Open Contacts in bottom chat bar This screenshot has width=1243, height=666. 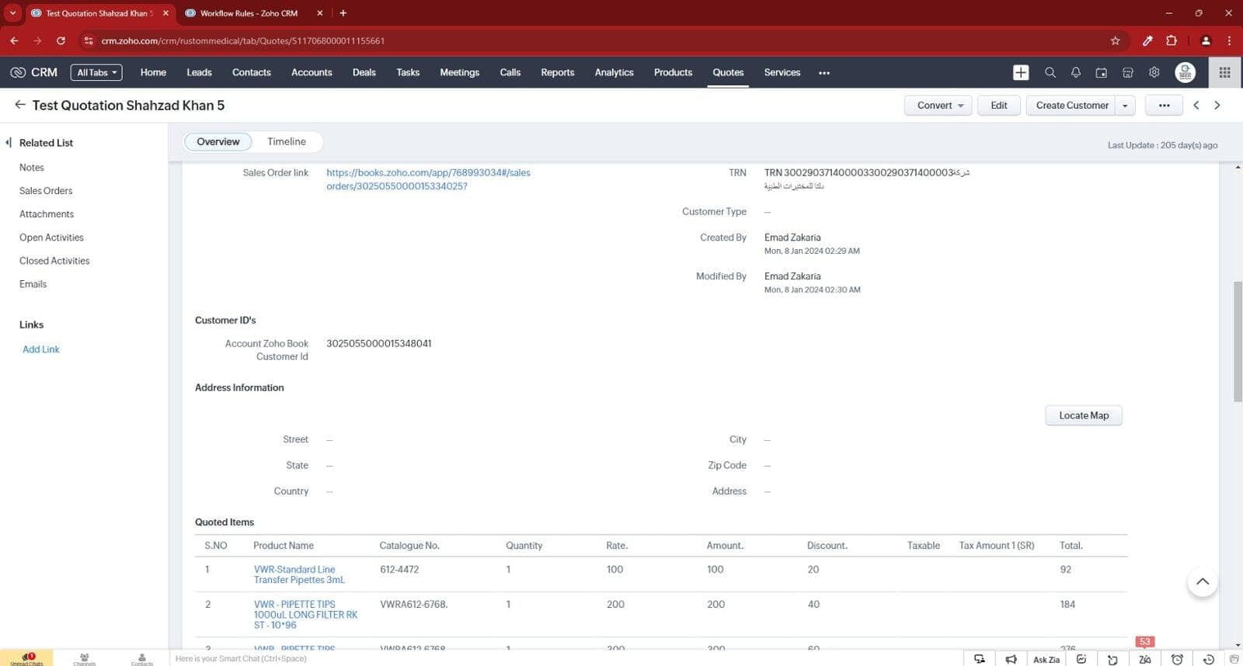pos(141,658)
